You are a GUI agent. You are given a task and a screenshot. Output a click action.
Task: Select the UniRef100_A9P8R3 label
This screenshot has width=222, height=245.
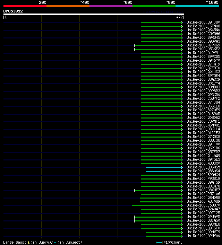point(203,91)
